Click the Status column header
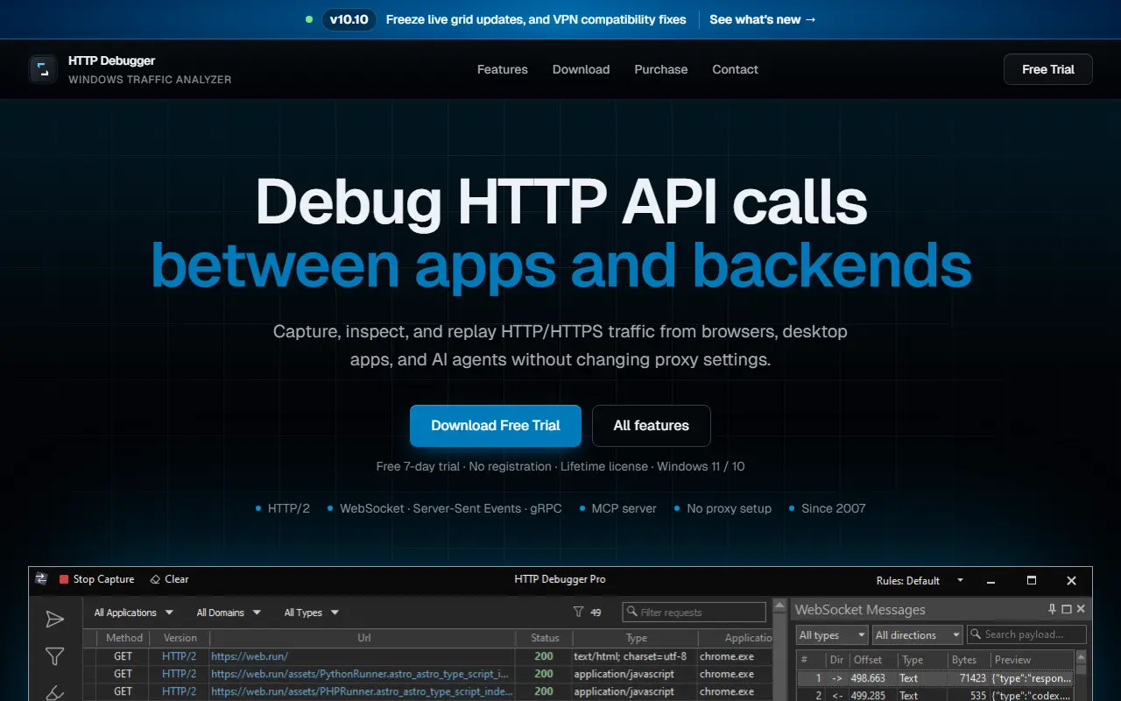Screen dimensions: 1121x701 (545, 638)
